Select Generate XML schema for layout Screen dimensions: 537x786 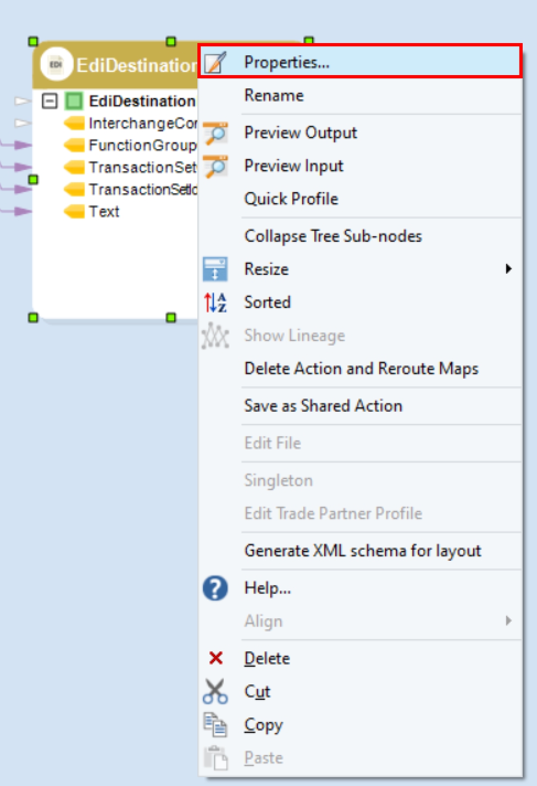[x=363, y=550]
